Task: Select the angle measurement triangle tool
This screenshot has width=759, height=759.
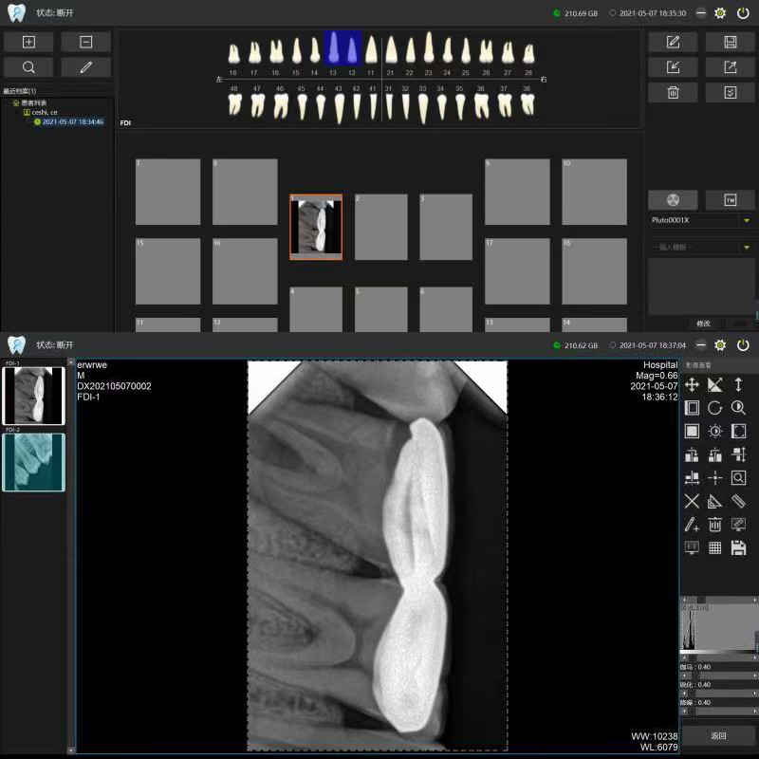Action: click(x=715, y=501)
